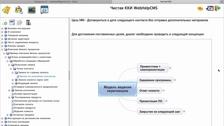Click the Задавание программы mind map node
Screen dimensions: 224x126
155,80
